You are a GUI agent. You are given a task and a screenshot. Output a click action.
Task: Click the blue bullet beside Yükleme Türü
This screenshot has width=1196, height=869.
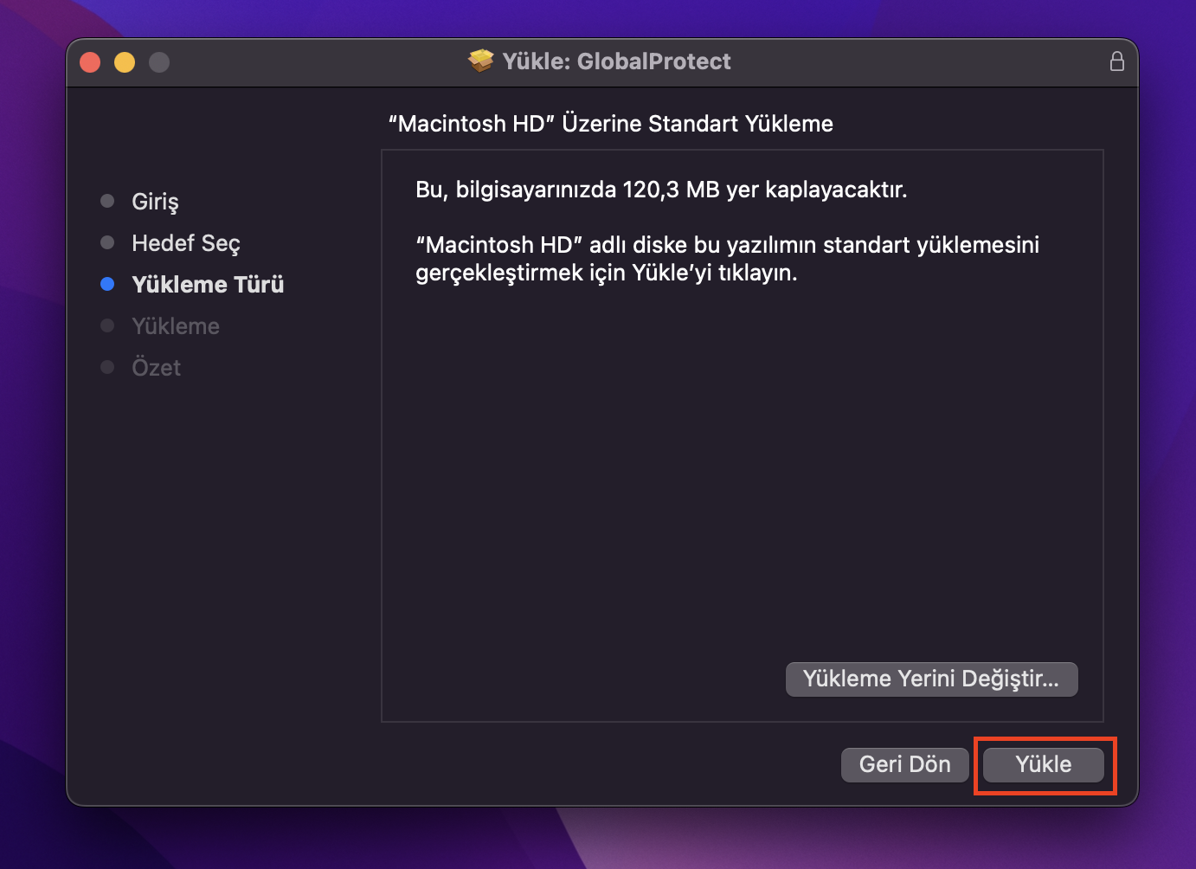click(x=107, y=284)
